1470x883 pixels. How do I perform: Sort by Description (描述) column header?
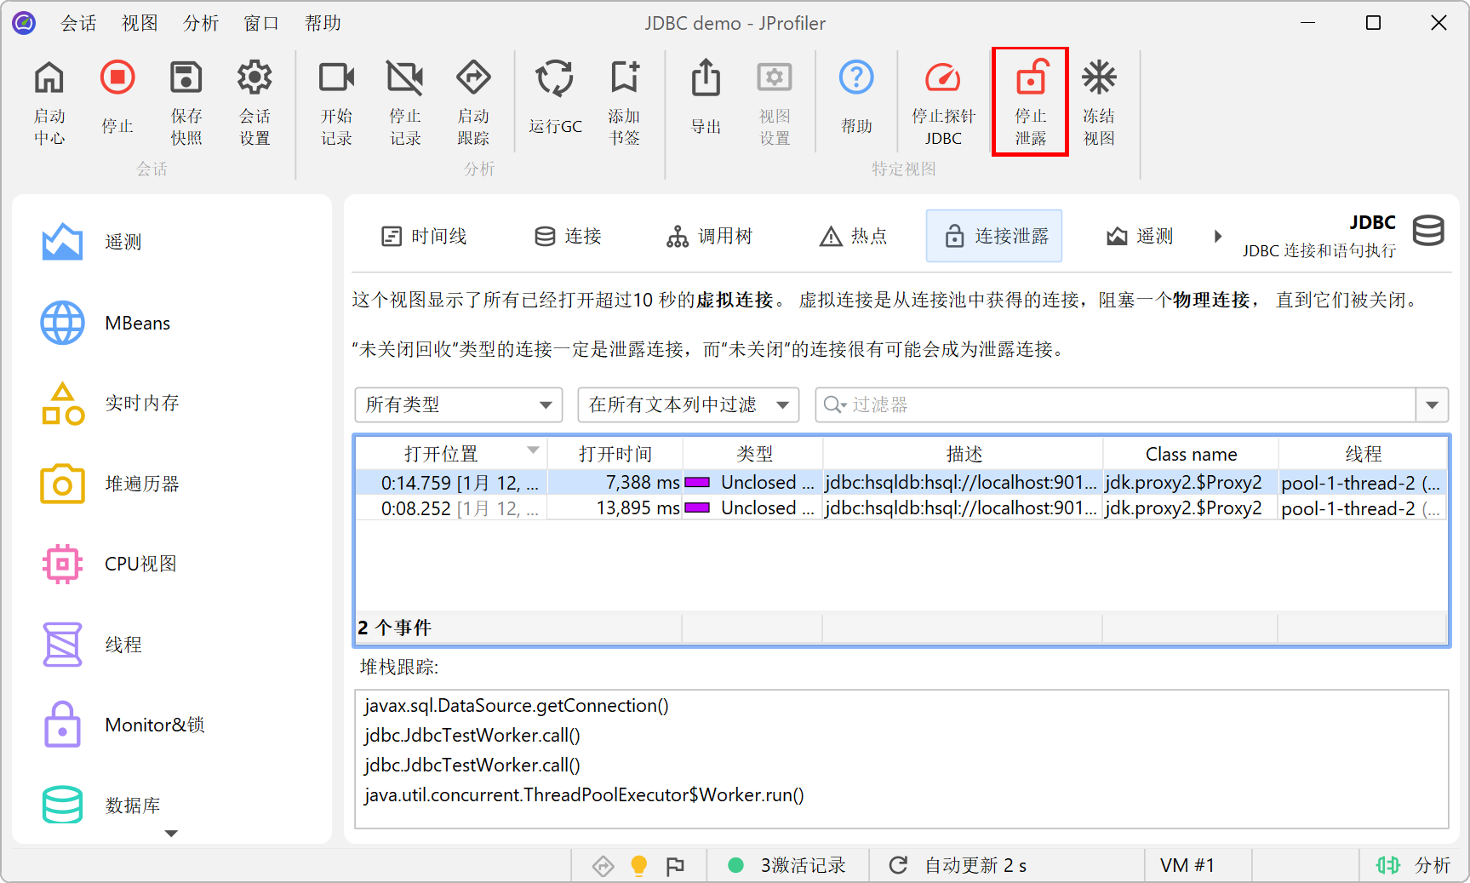click(x=964, y=453)
